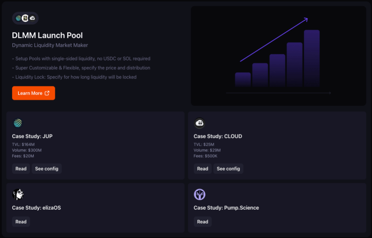Click the CLOUD token icon in header badge
The height and width of the screenshot is (238, 372).
pos(32,18)
